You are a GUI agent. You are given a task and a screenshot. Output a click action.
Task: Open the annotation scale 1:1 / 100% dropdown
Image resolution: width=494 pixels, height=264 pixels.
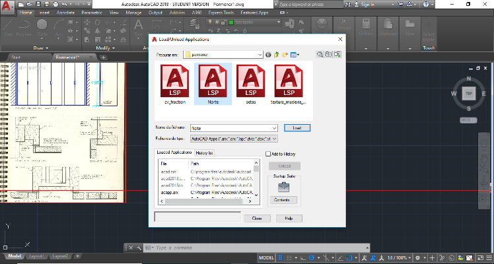point(399,257)
